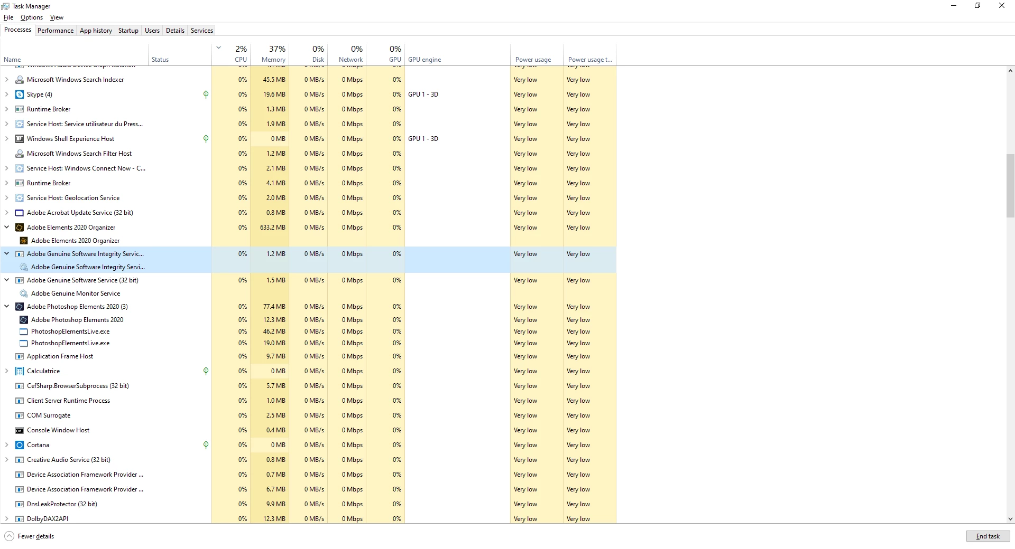The height and width of the screenshot is (549, 1015).
Task: Click the Creative Audio Service icon
Action: coord(20,460)
